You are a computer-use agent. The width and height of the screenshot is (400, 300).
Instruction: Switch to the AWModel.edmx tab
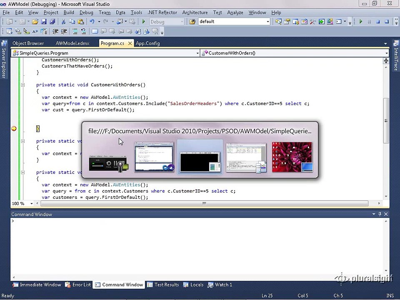72,43
